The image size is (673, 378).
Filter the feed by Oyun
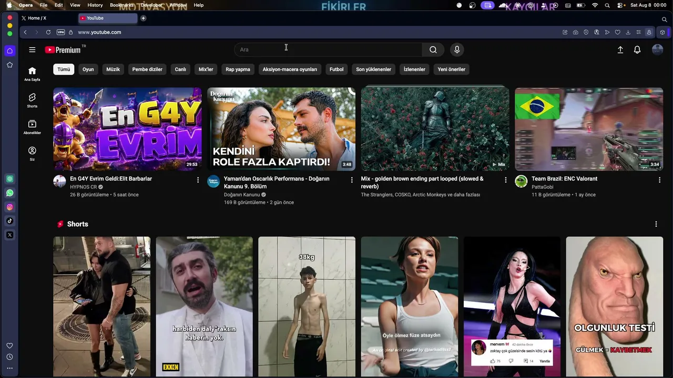(88, 69)
